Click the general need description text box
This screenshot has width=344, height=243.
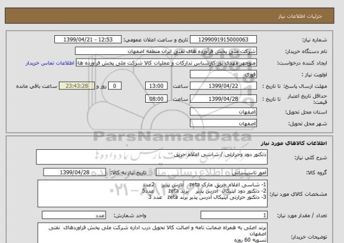point(152,157)
